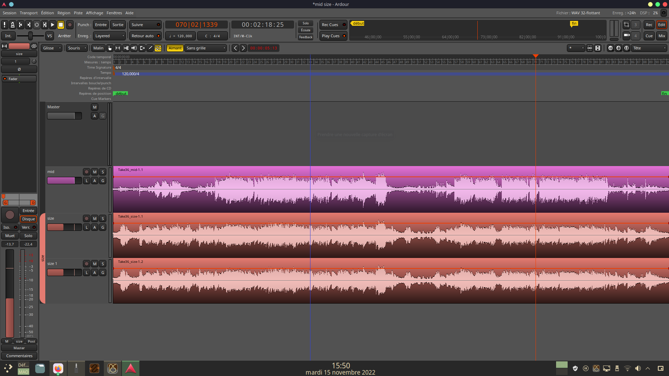Expand the Glisse edit mode dropdown
Image resolution: width=669 pixels, height=376 pixels.
coord(52,48)
